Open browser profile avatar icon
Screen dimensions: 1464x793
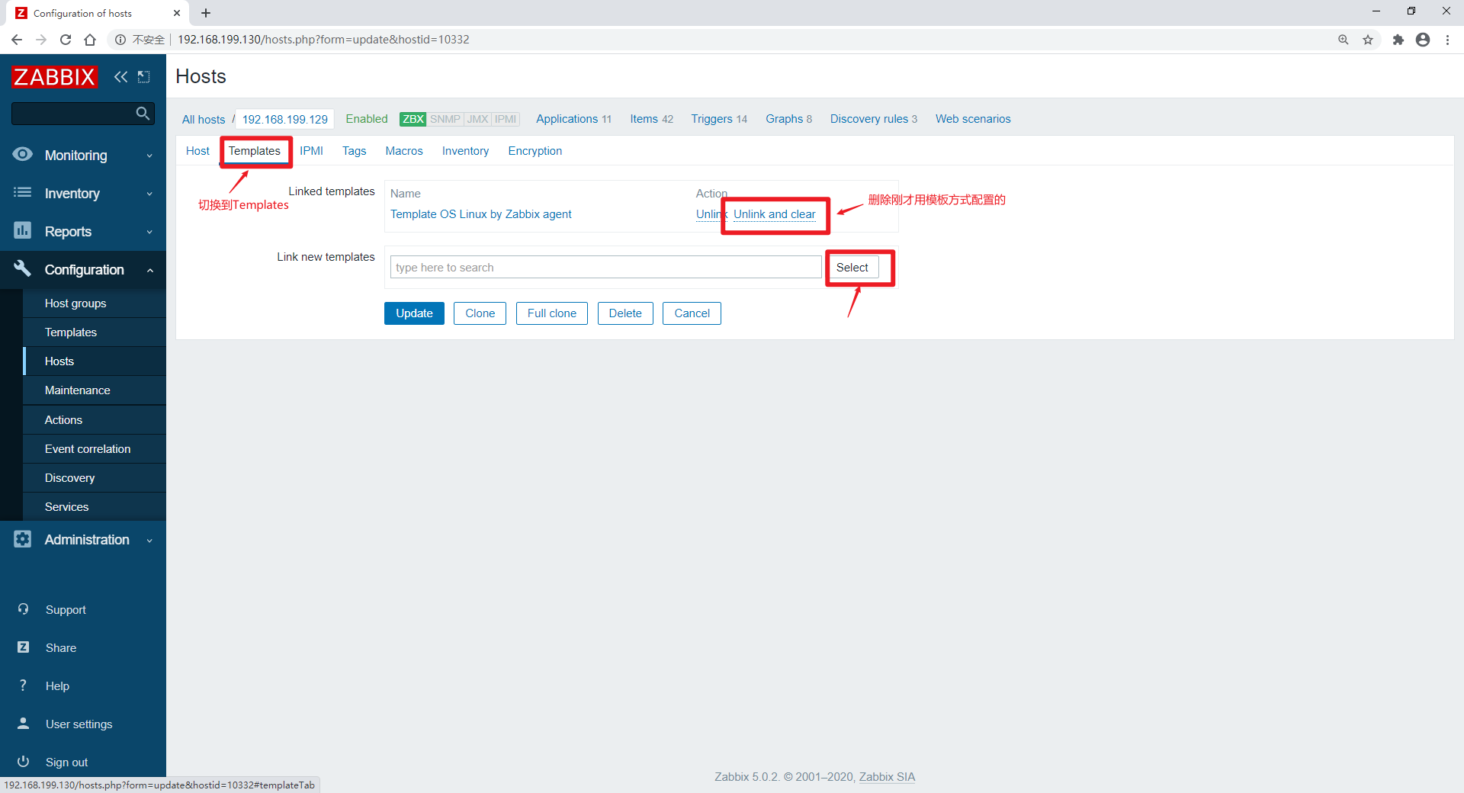point(1423,40)
